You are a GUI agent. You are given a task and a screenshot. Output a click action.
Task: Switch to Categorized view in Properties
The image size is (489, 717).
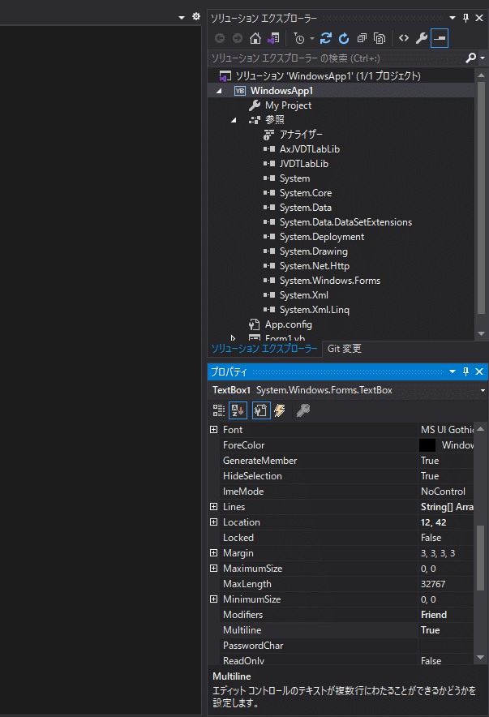coord(219,410)
